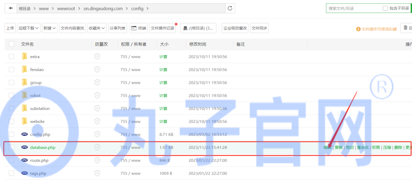
Task: Toggle tamper-proof shield for extra
Action: [x=97, y=56]
